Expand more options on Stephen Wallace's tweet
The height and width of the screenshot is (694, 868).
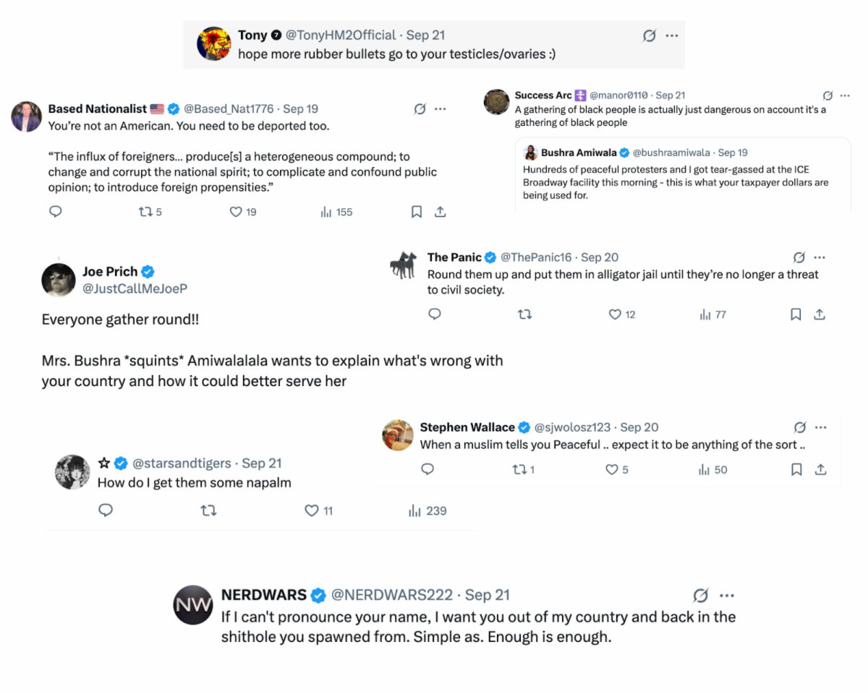(x=820, y=427)
